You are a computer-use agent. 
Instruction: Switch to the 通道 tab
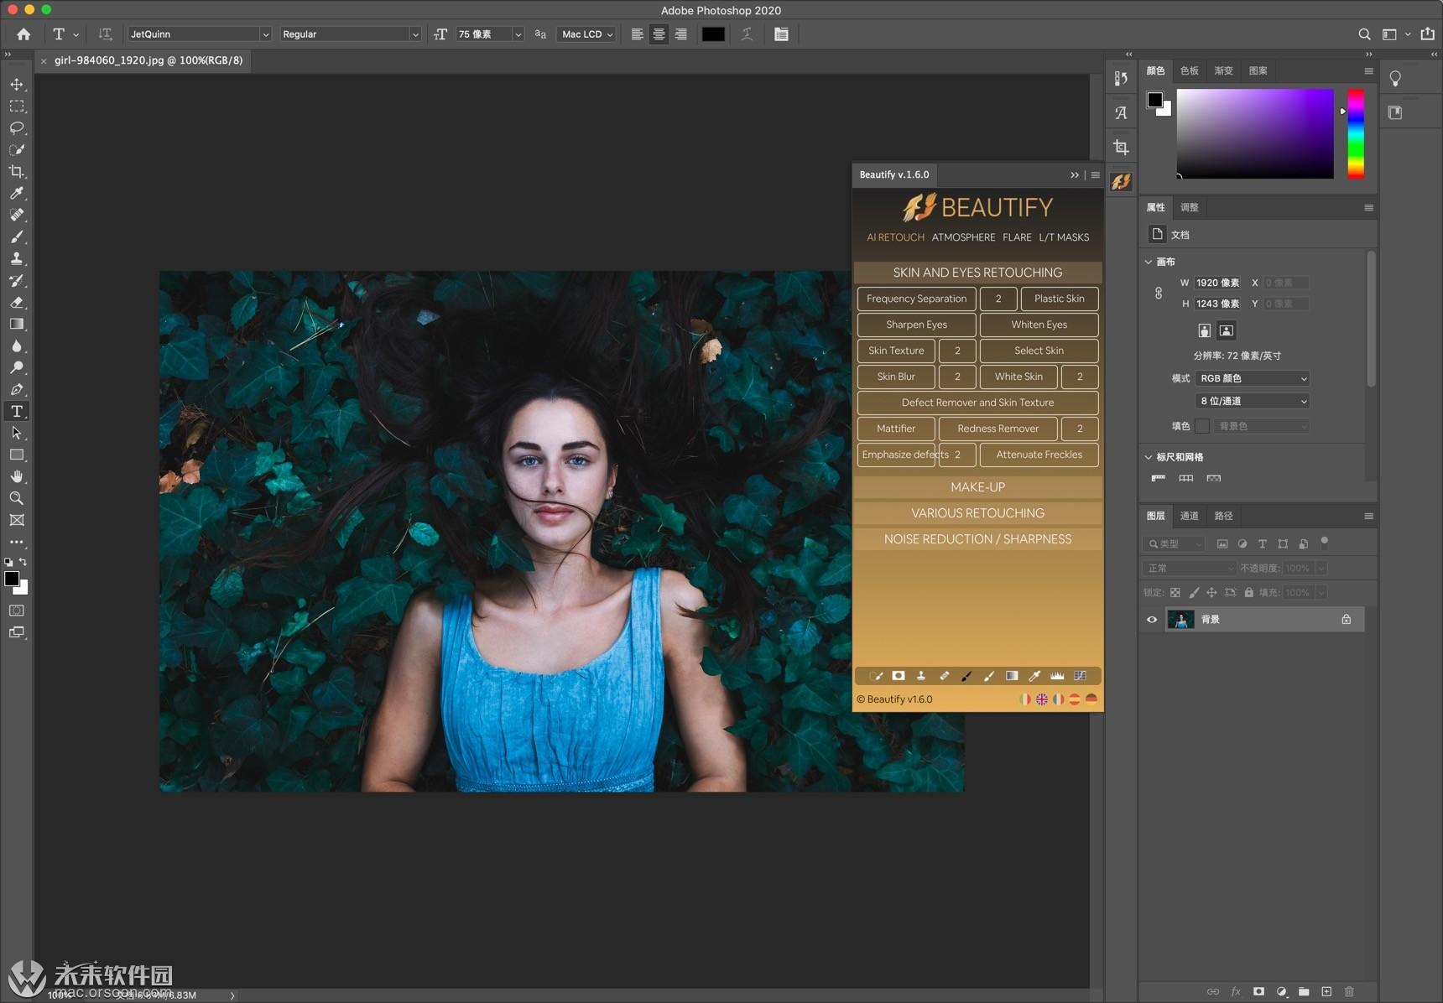[1190, 516]
